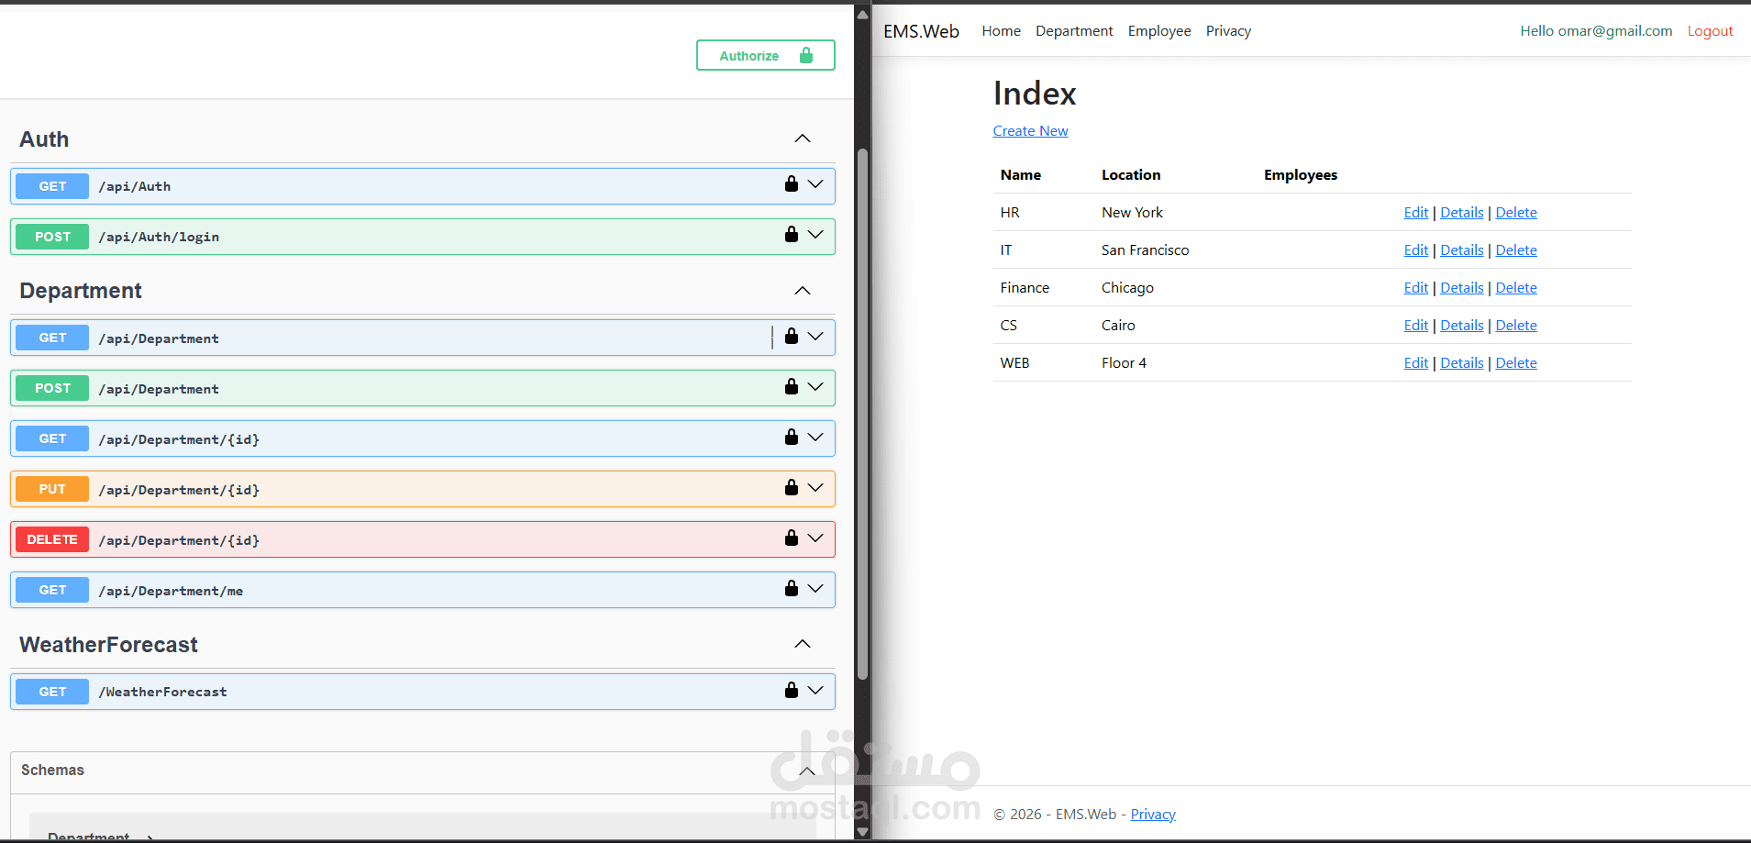
Task: Collapse the Auth section
Action: click(803, 139)
